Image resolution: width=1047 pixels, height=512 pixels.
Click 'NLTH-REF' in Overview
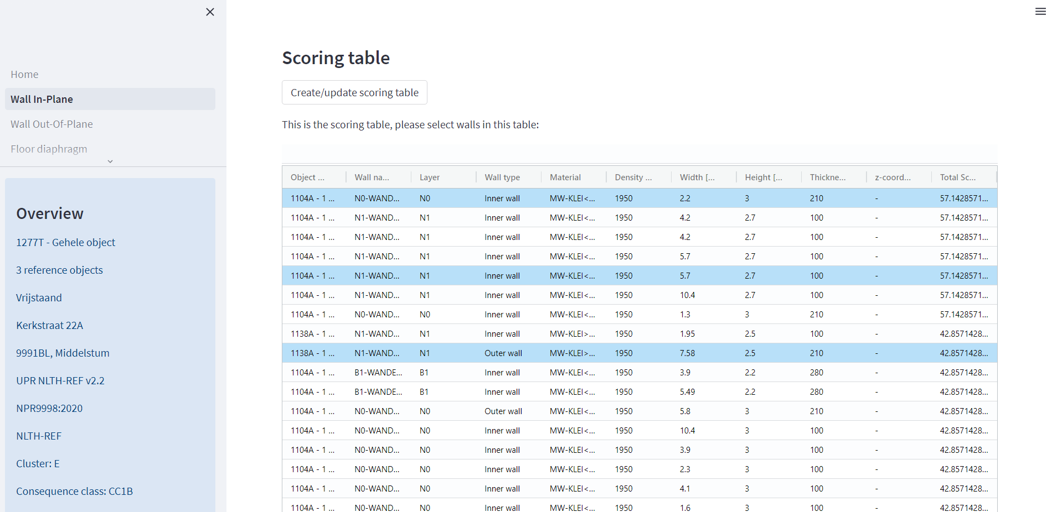(39, 436)
